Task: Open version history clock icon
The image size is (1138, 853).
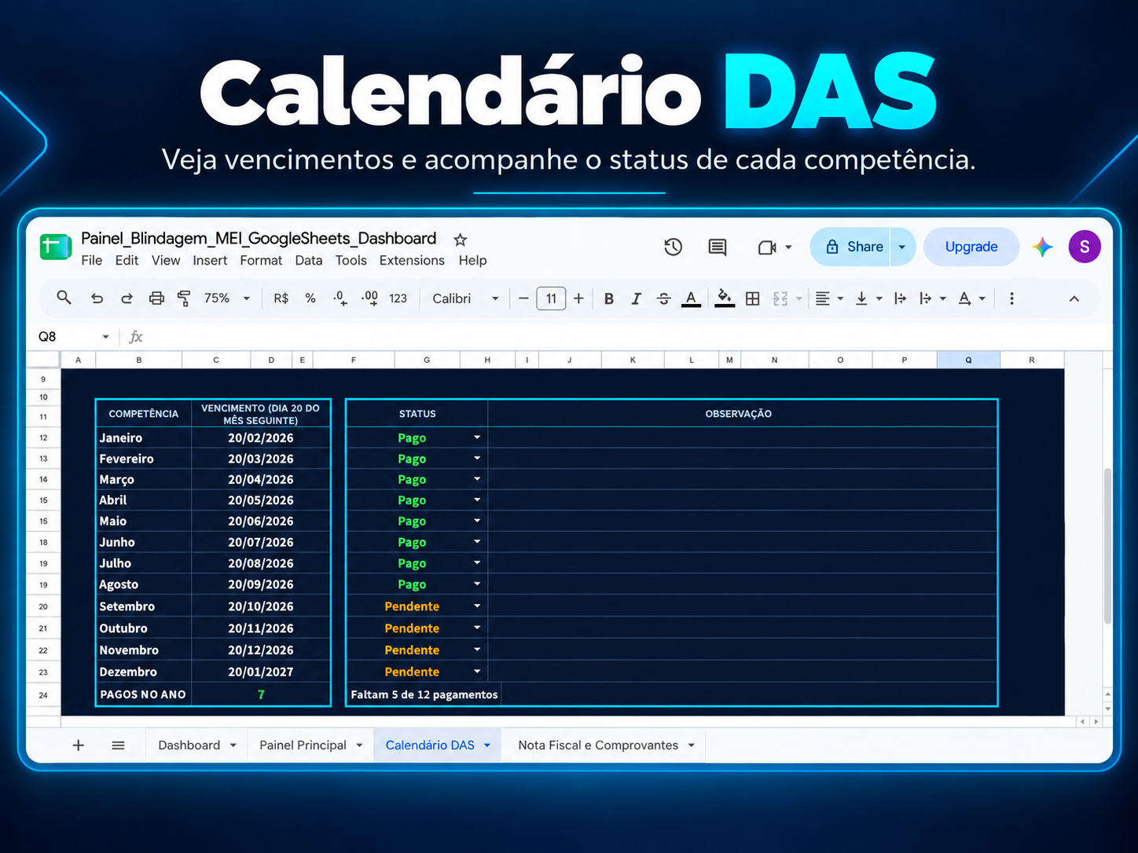Action: [673, 247]
